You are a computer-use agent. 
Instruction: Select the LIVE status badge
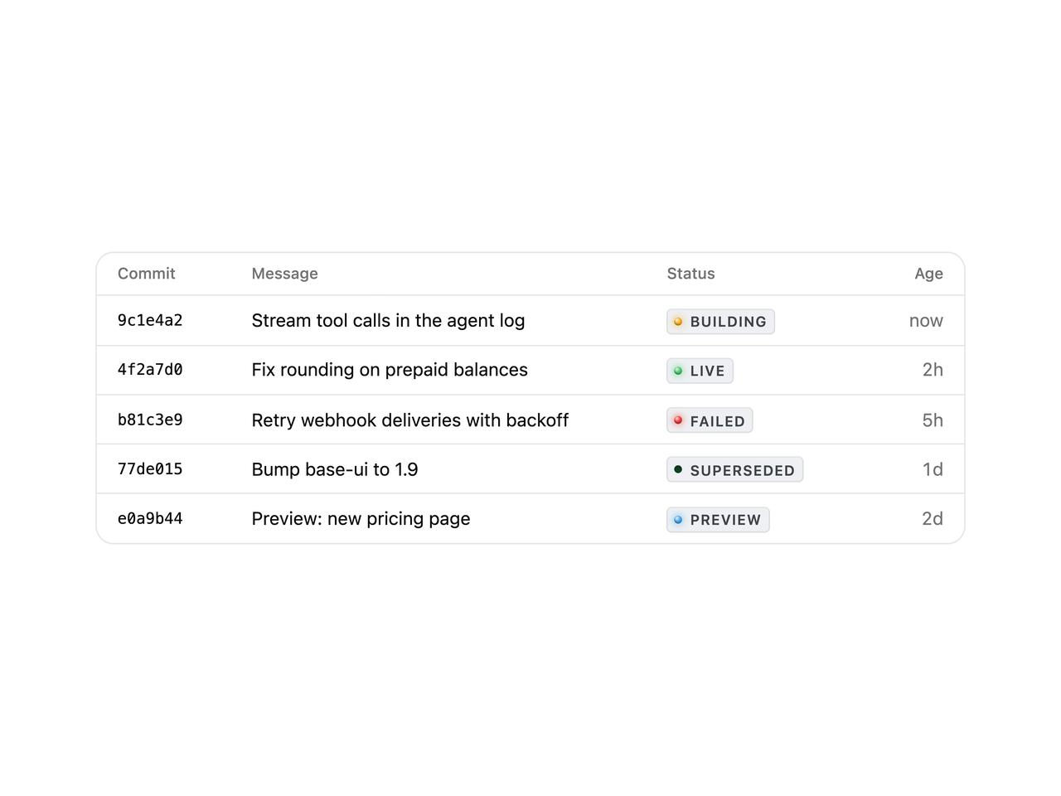(x=700, y=371)
